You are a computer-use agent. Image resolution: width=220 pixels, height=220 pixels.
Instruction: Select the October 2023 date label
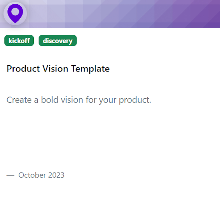[x=41, y=175]
